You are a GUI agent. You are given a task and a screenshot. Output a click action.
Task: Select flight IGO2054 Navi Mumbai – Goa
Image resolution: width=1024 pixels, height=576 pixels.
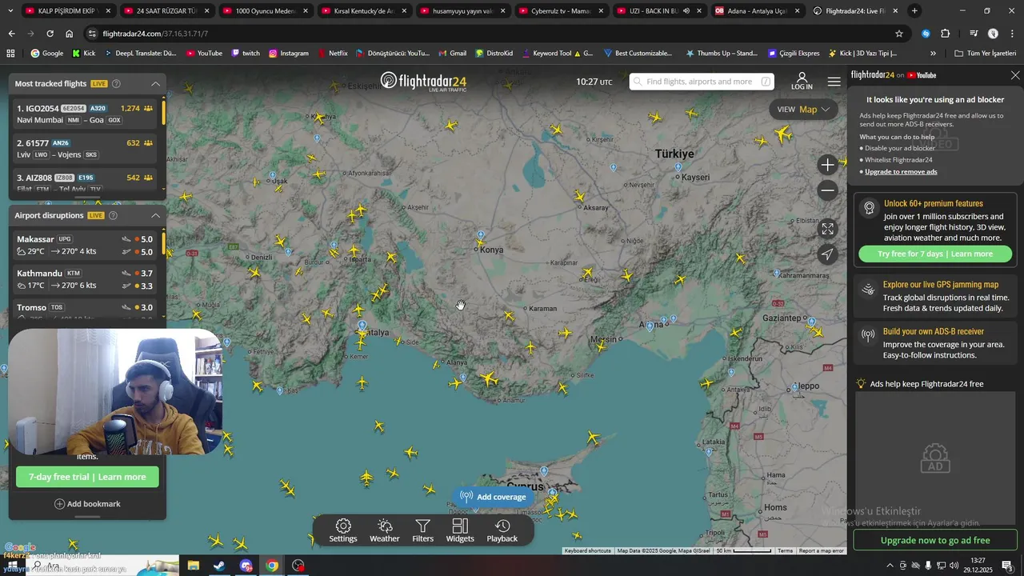coord(86,114)
